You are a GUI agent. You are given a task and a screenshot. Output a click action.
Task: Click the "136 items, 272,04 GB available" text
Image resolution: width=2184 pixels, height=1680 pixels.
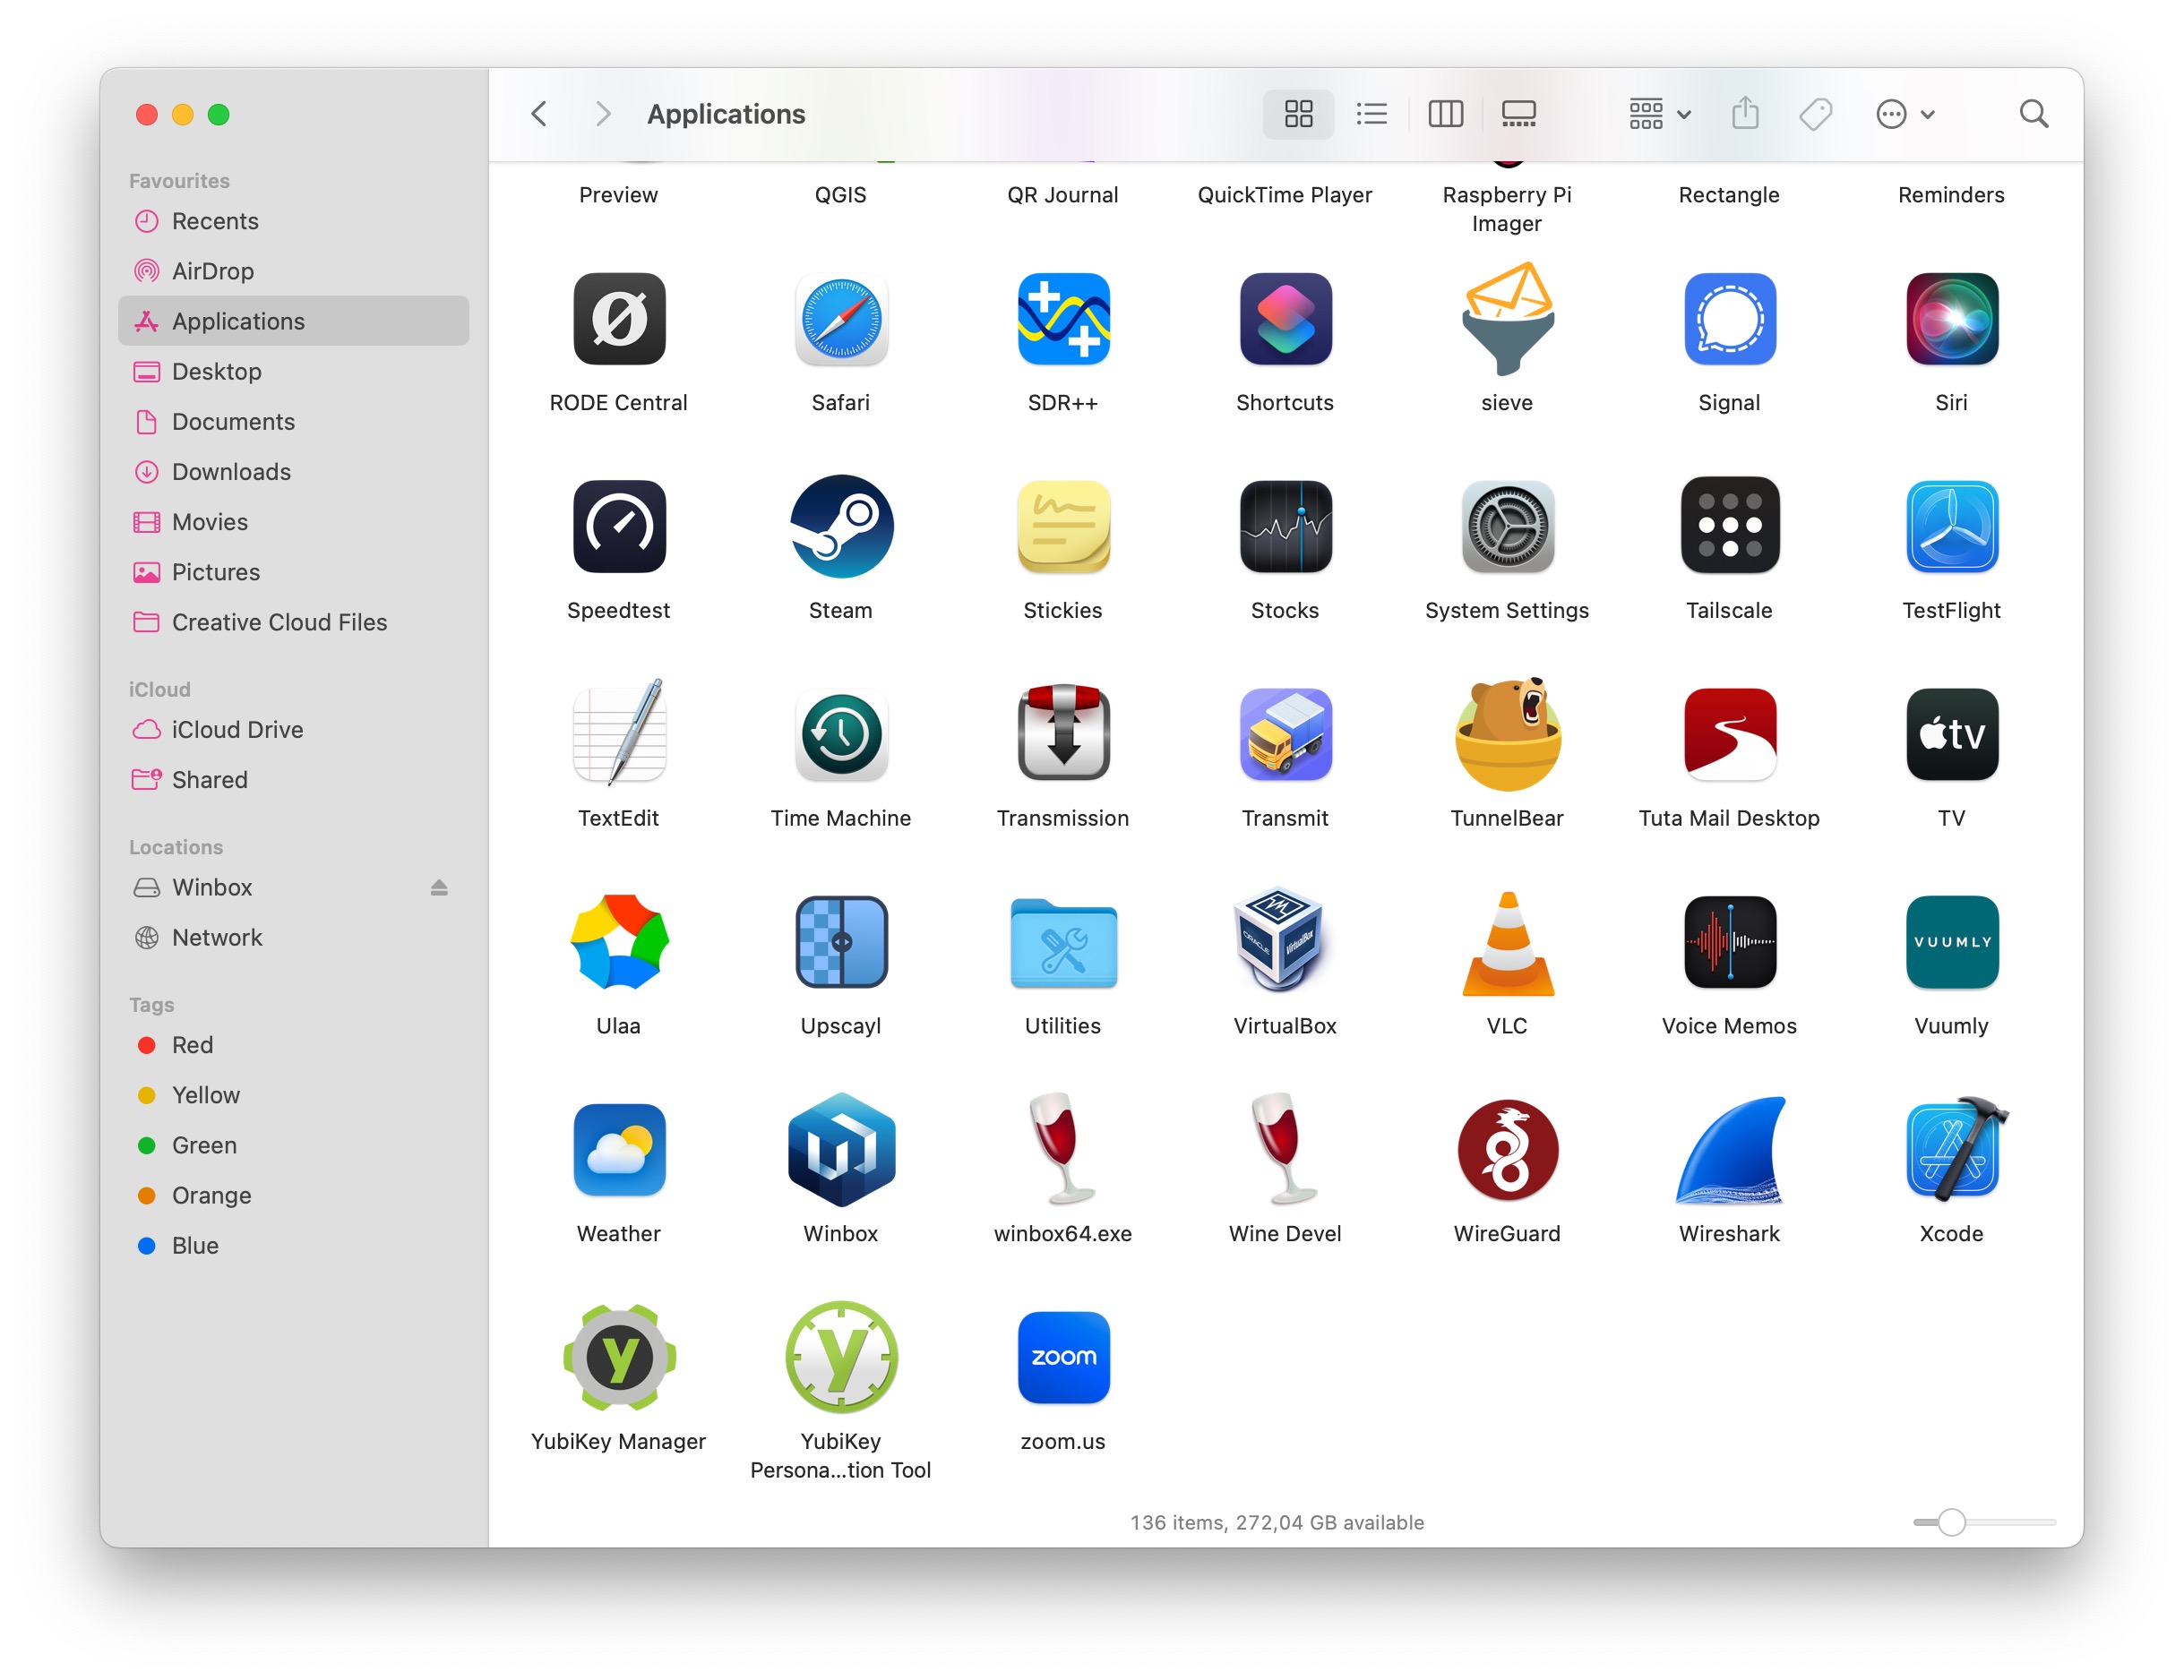click(x=1277, y=1522)
